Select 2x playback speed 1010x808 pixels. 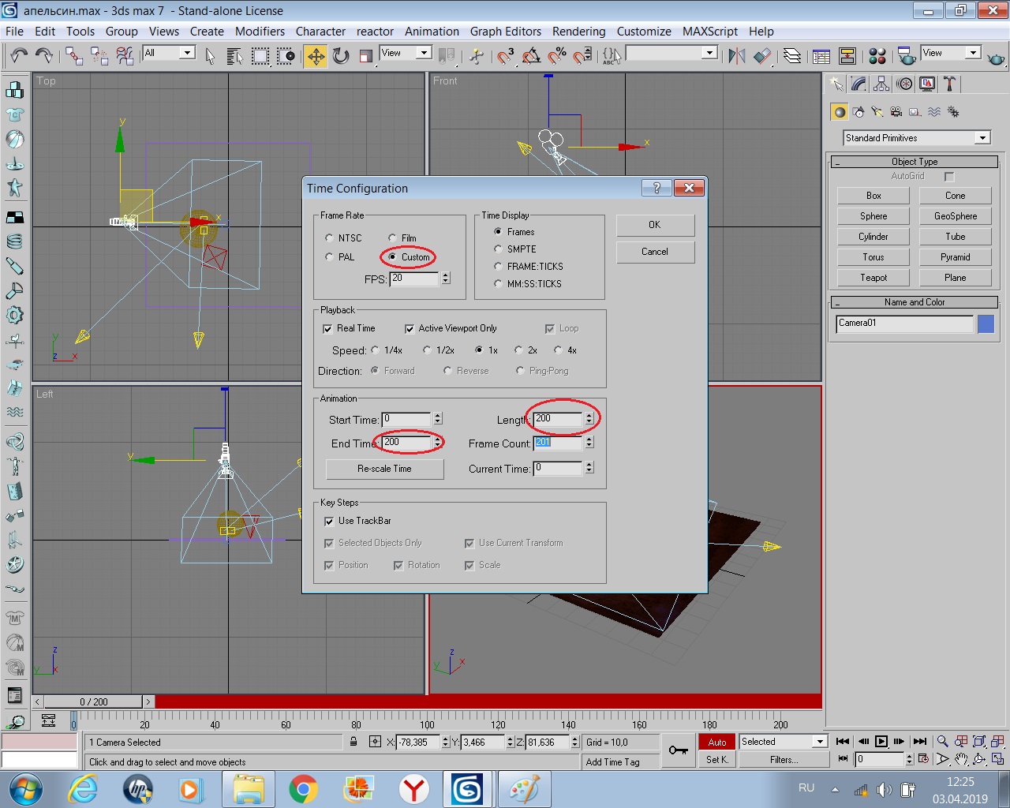click(518, 350)
